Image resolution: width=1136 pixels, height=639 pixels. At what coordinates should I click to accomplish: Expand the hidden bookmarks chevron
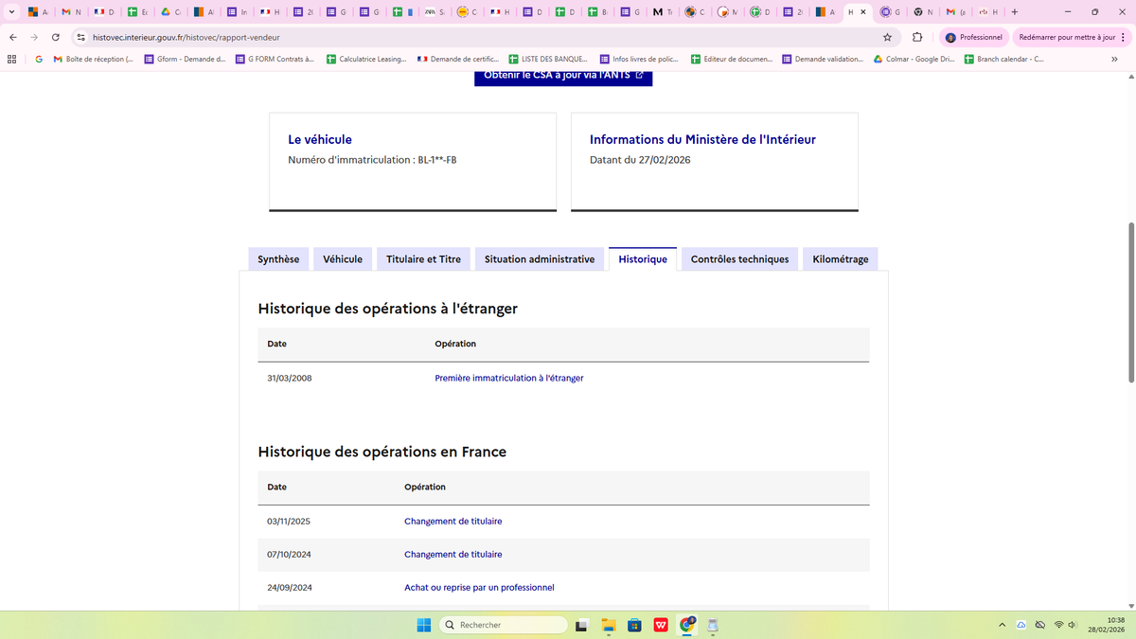click(1114, 59)
